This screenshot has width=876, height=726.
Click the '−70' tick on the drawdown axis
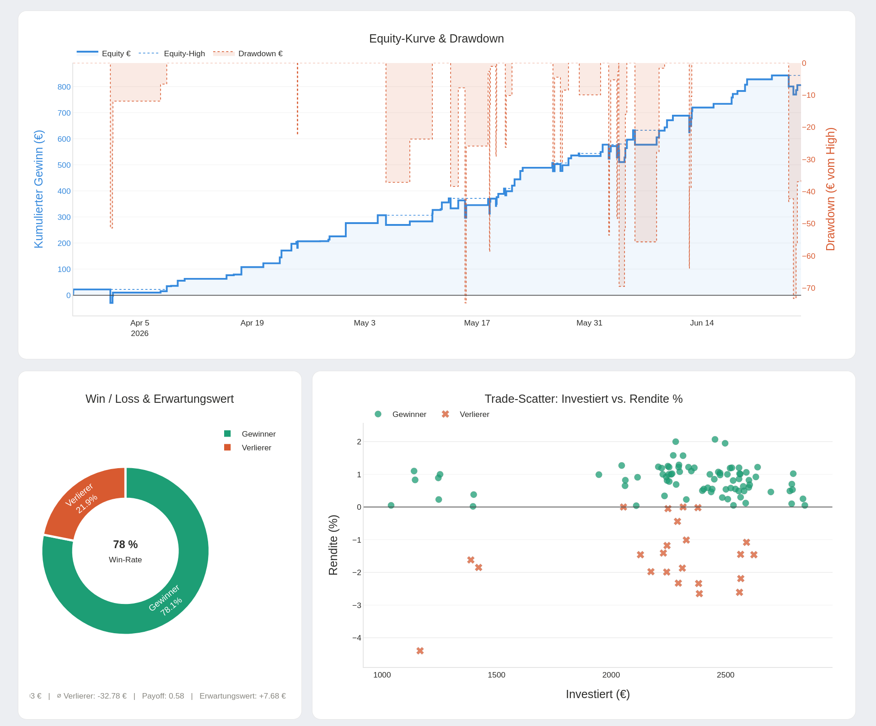click(x=809, y=288)
